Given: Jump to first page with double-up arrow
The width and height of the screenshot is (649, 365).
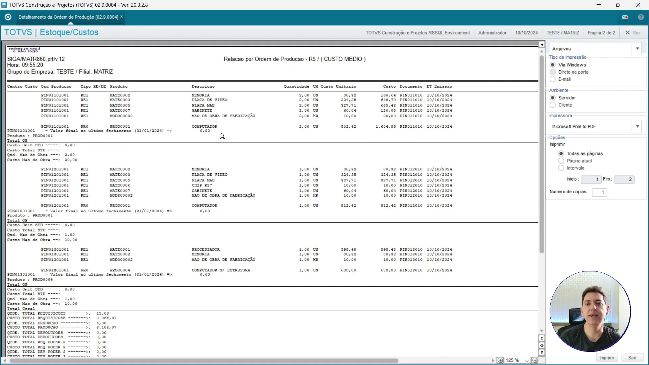Looking at the screenshot, I should point(542,338).
